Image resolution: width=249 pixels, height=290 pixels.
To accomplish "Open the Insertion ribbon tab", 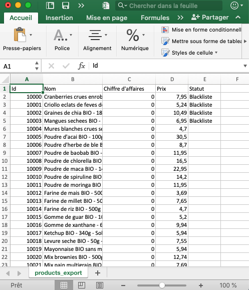I will click(x=59, y=18).
